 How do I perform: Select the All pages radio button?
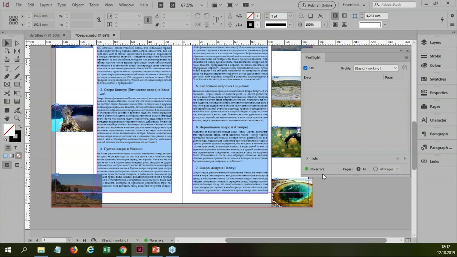click(x=358, y=169)
